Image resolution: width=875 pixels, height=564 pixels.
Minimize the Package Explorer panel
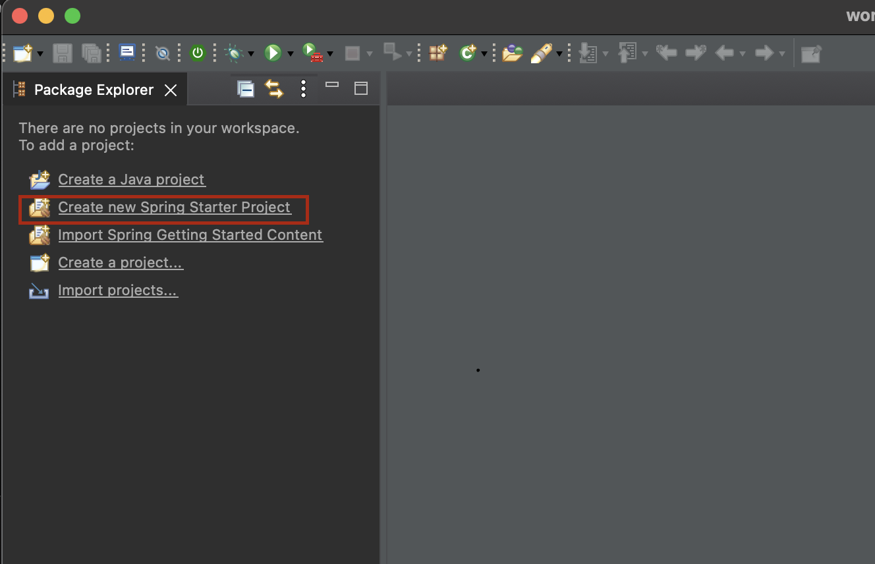pos(332,84)
